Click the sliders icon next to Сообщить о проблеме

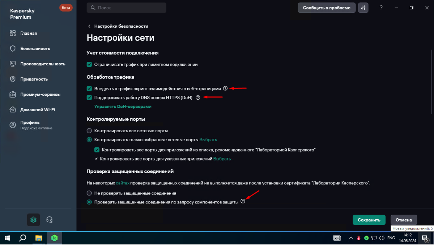click(x=363, y=8)
